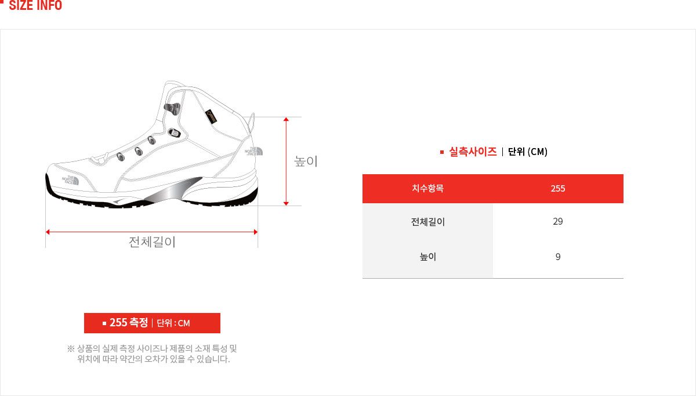Click the measurement disclaimer note text
Image resolution: width=696 pixels, height=396 pixels.
tap(153, 354)
